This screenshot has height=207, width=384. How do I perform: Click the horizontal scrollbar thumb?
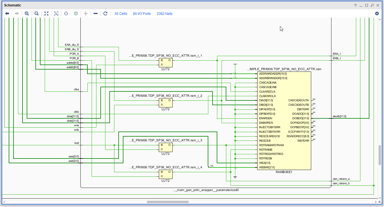(168, 202)
